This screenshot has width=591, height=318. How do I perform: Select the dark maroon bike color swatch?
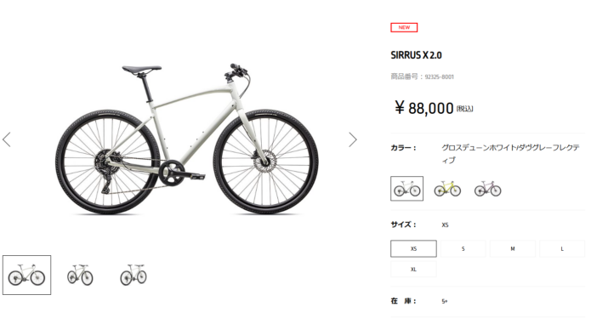[x=488, y=189]
